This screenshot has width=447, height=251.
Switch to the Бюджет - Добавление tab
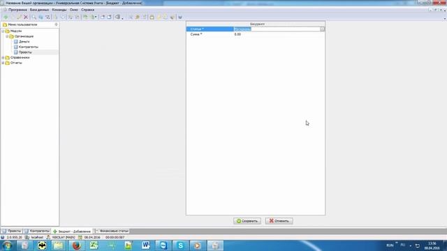[x=72, y=231]
